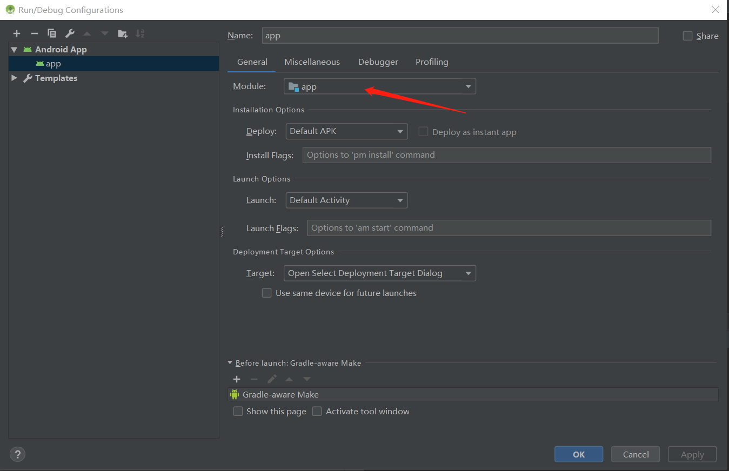This screenshot has height=471, width=729.
Task: Check Deploy as instant app
Action: tap(423, 131)
